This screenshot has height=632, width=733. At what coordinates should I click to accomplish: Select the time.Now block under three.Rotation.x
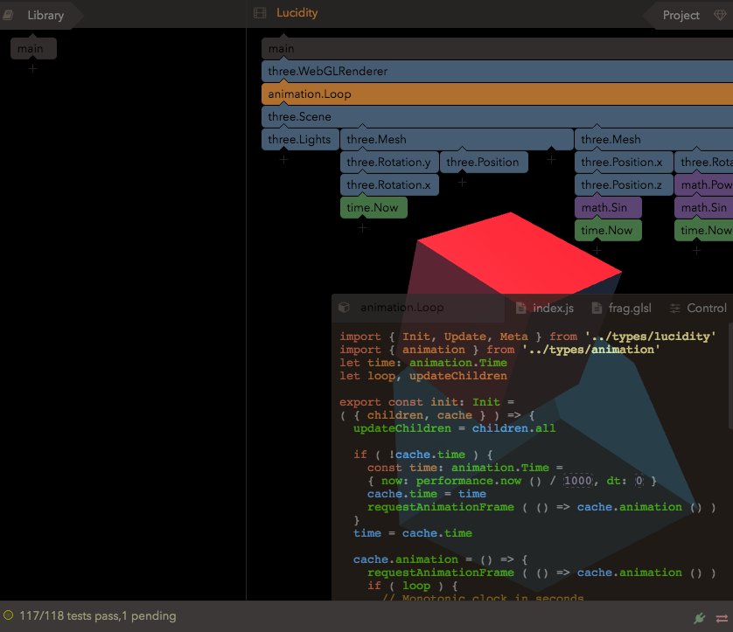tap(373, 207)
